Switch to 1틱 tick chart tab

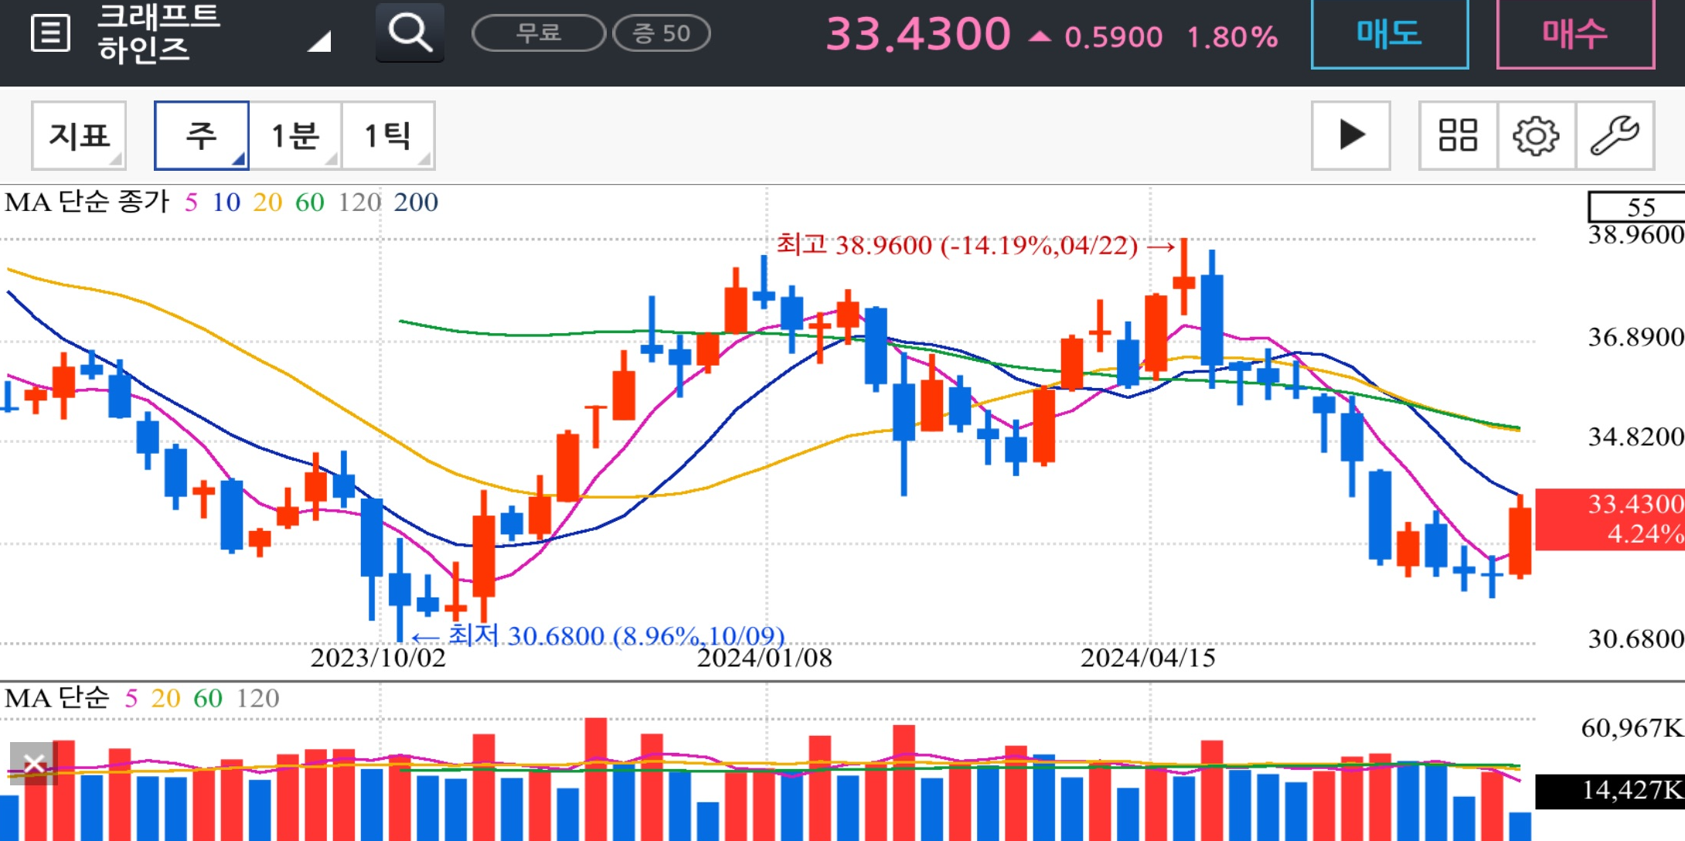pyautogui.click(x=387, y=135)
